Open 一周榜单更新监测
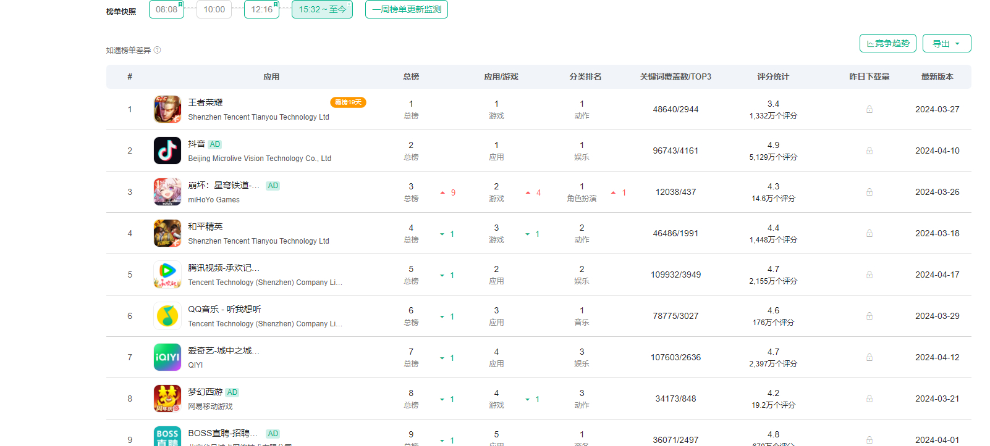The height and width of the screenshot is (446, 990). [407, 9]
